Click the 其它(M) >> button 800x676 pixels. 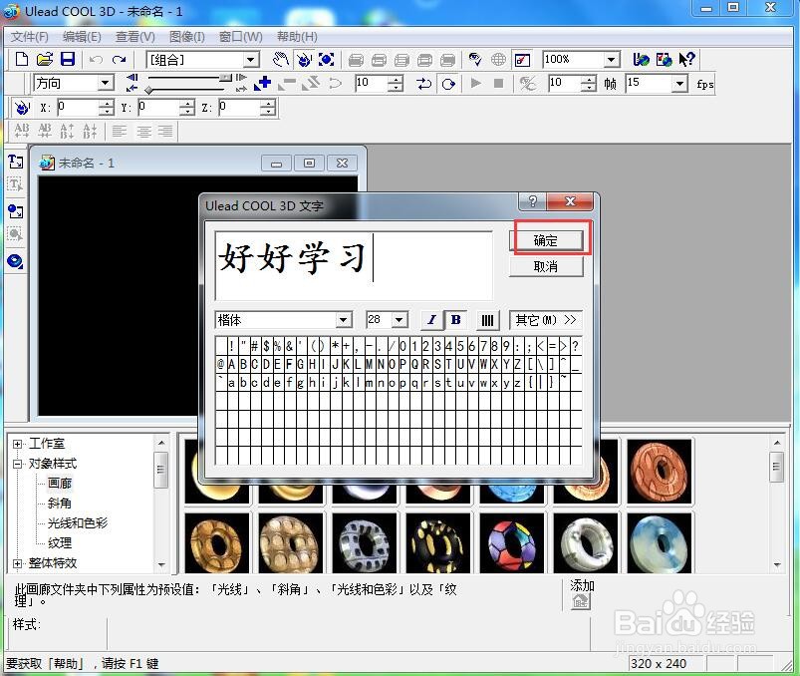pos(545,320)
